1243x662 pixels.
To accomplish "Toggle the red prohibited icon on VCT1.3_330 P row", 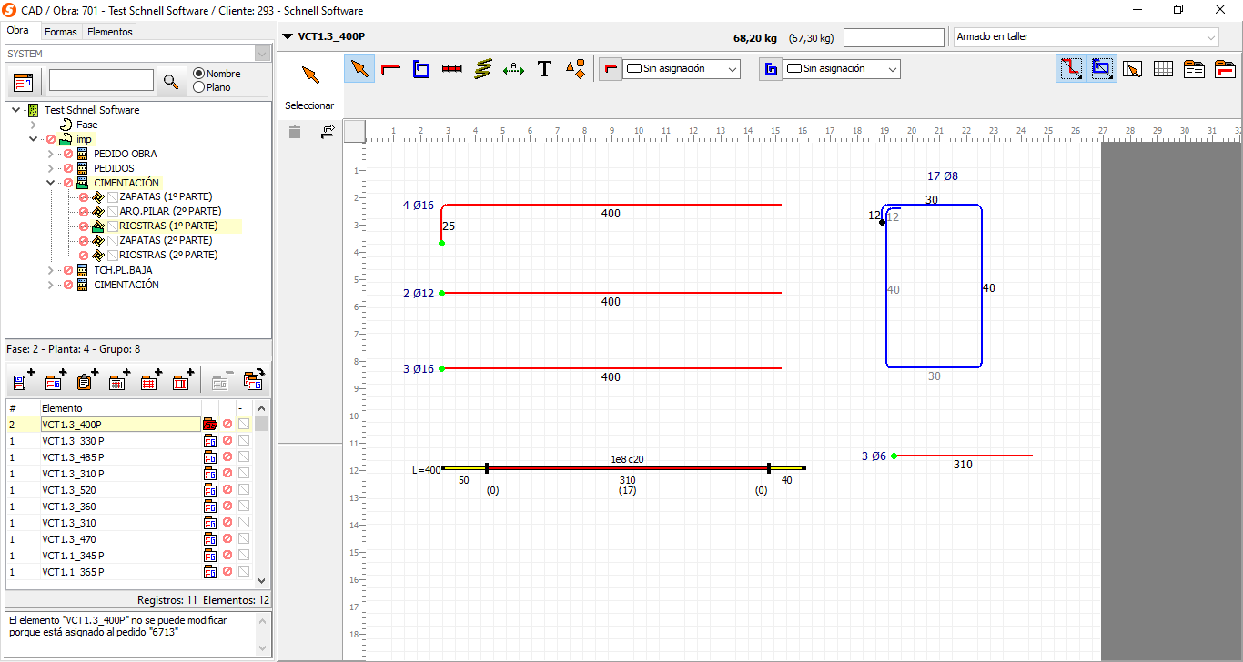I will point(227,441).
